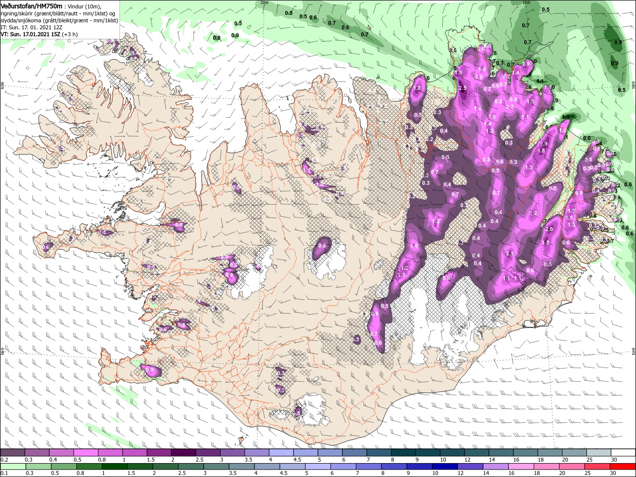Pick the bright pink 0.5 swatch in upper legend
636x477 pixels.
85,452
